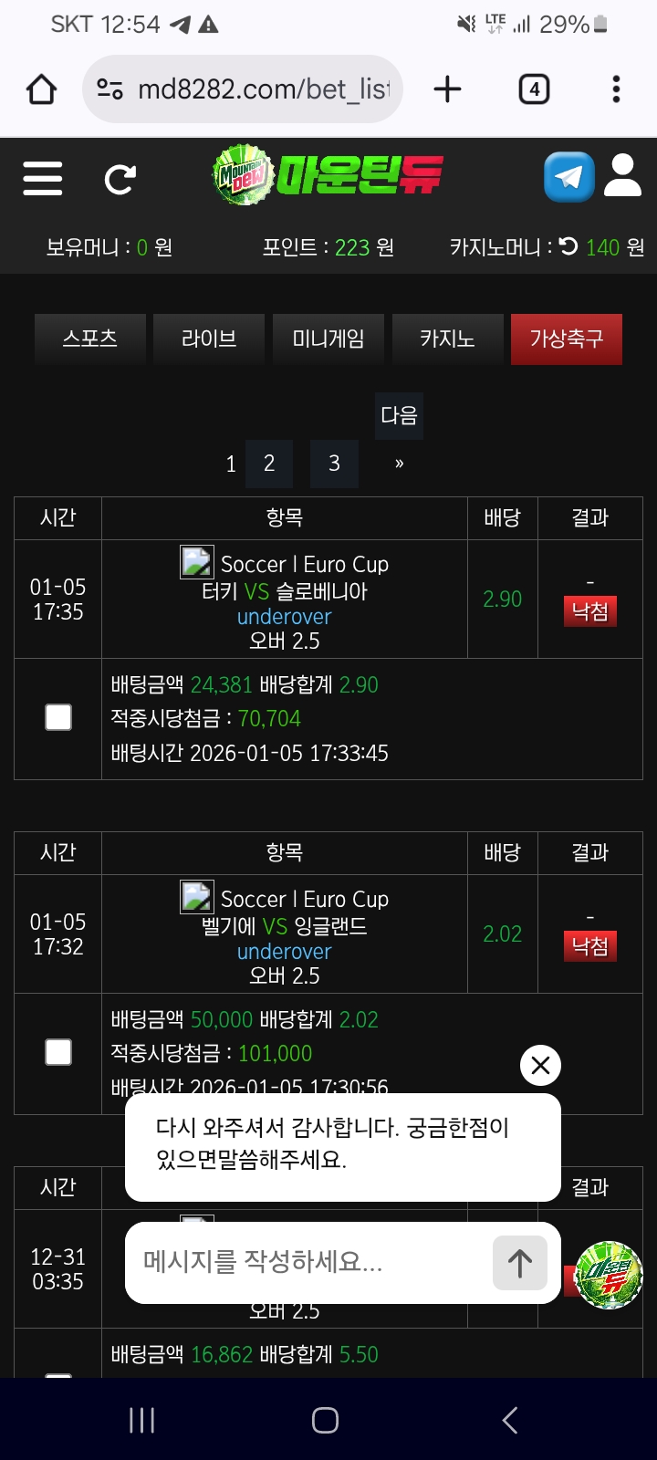Check the Turkey vs Slovenia bet checkbox
Viewport: 657px width, 1460px height.
(58, 718)
